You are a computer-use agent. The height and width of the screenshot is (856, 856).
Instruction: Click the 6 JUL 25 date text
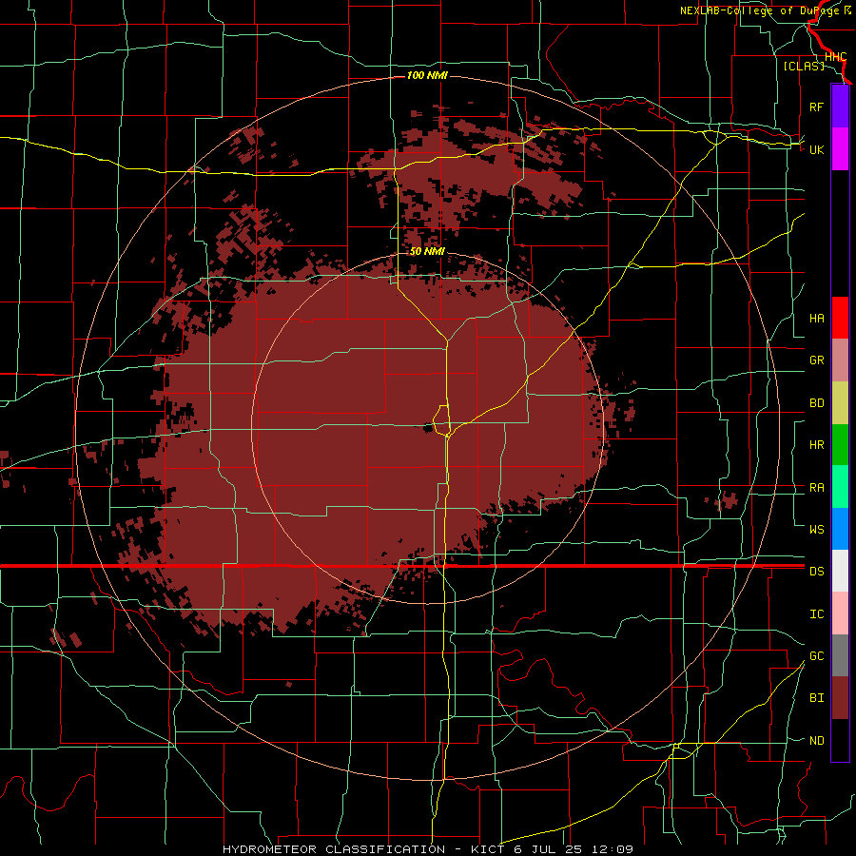point(548,849)
